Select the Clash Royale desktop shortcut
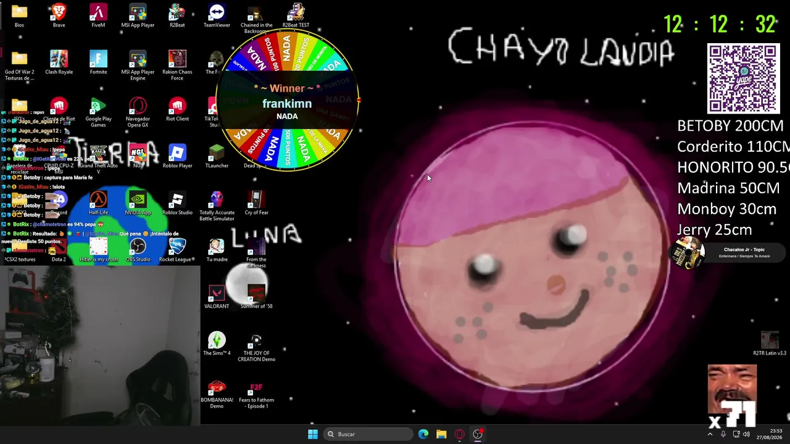 [x=59, y=63]
